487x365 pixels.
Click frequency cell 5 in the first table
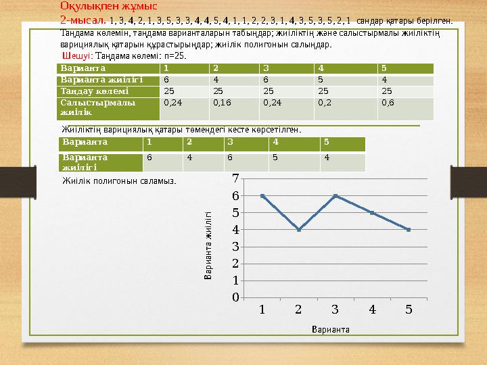coord(346,80)
